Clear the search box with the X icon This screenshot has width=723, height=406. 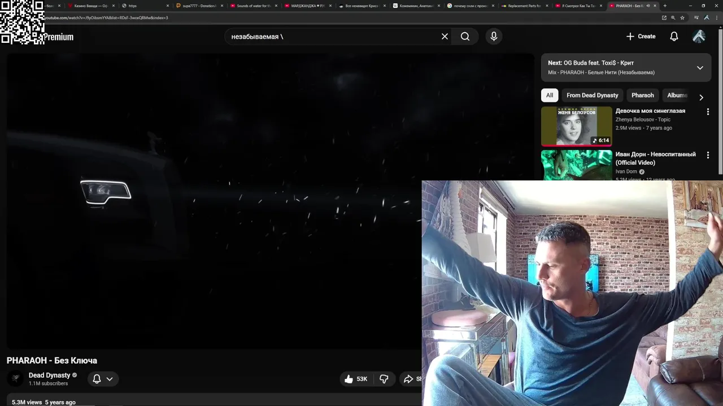pos(445,37)
